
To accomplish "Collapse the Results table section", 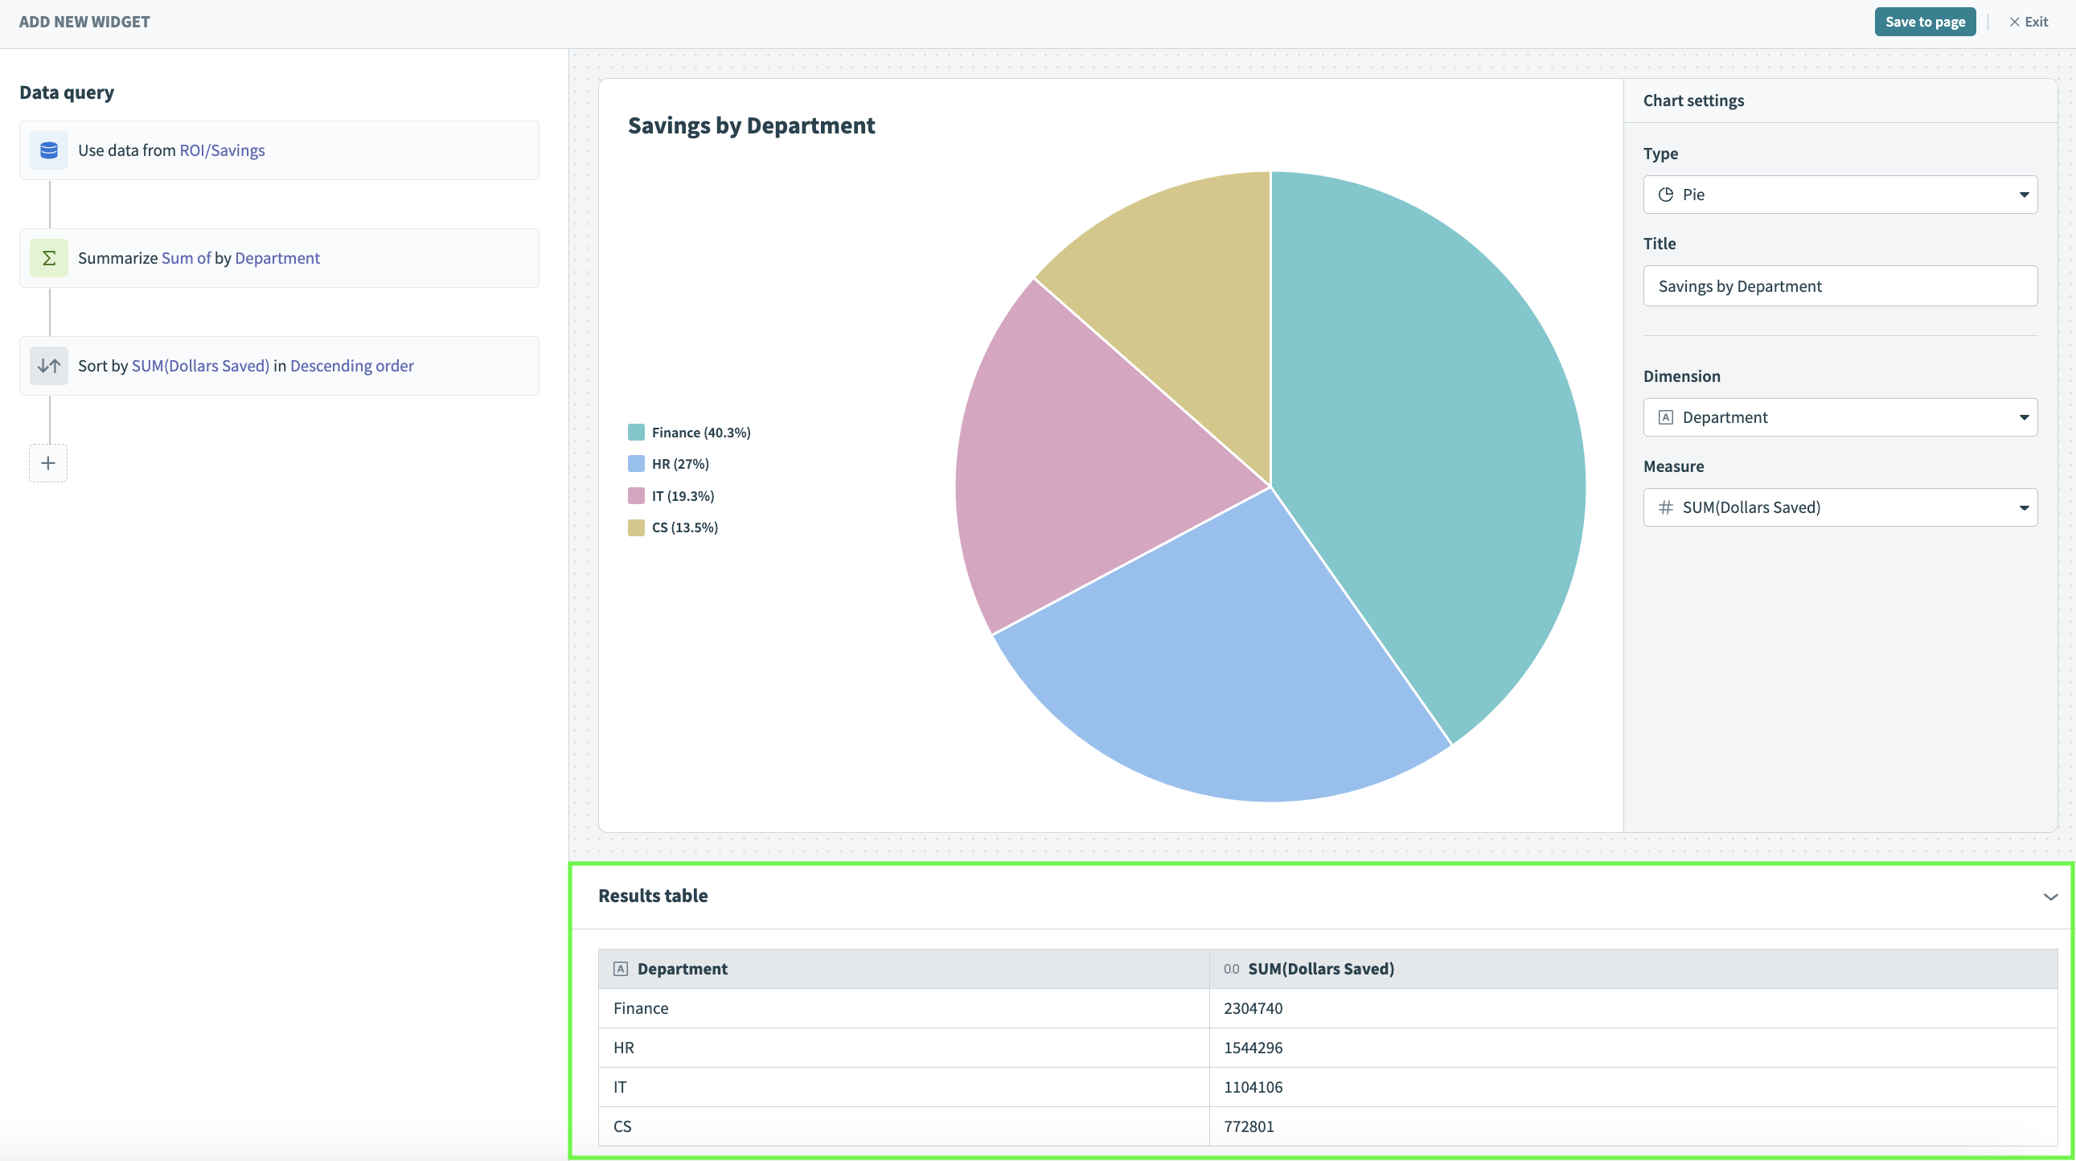I will [2050, 896].
